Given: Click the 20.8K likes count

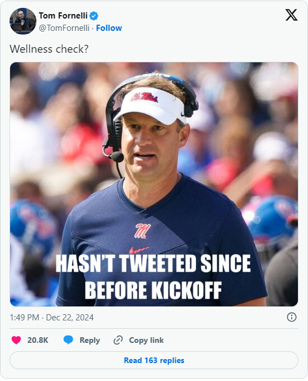Looking at the screenshot, I should pyautogui.click(x=38, y=340).
